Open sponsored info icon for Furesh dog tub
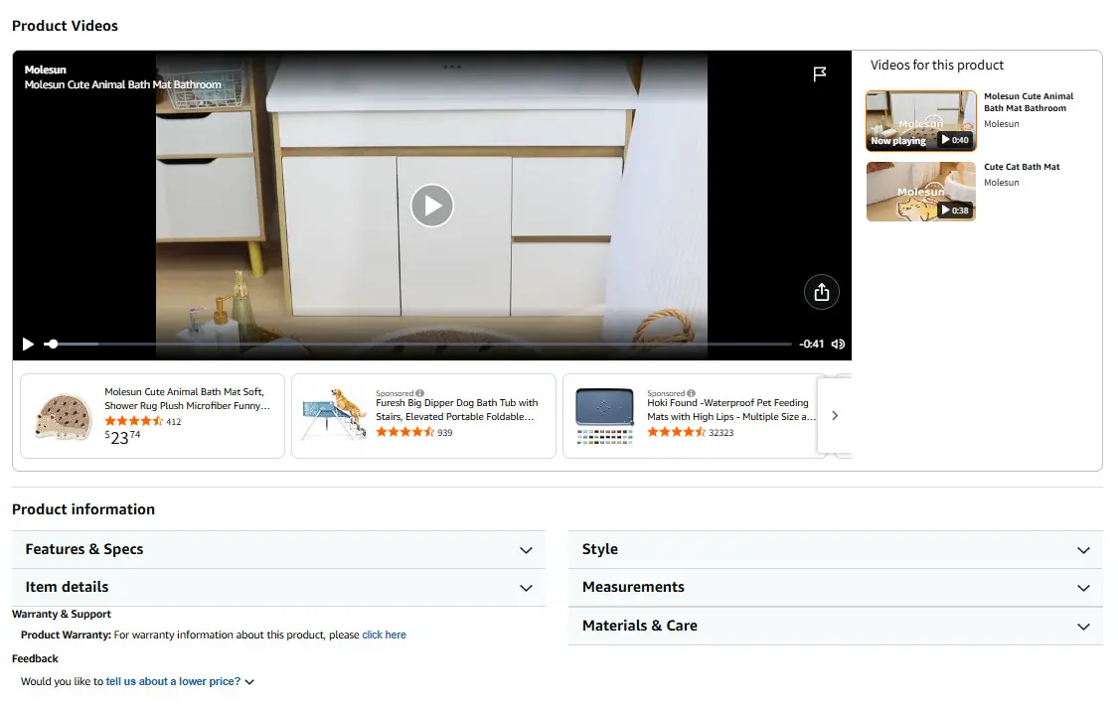Screen dimensions: 1118x707 420,393
